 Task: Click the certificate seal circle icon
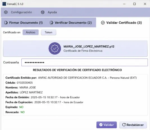coord(55,48)
